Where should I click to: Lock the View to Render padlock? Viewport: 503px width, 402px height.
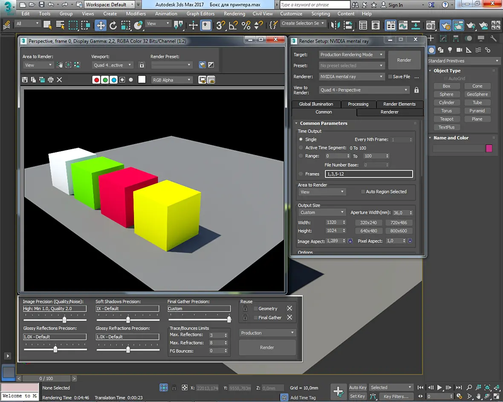click(416, 90)
